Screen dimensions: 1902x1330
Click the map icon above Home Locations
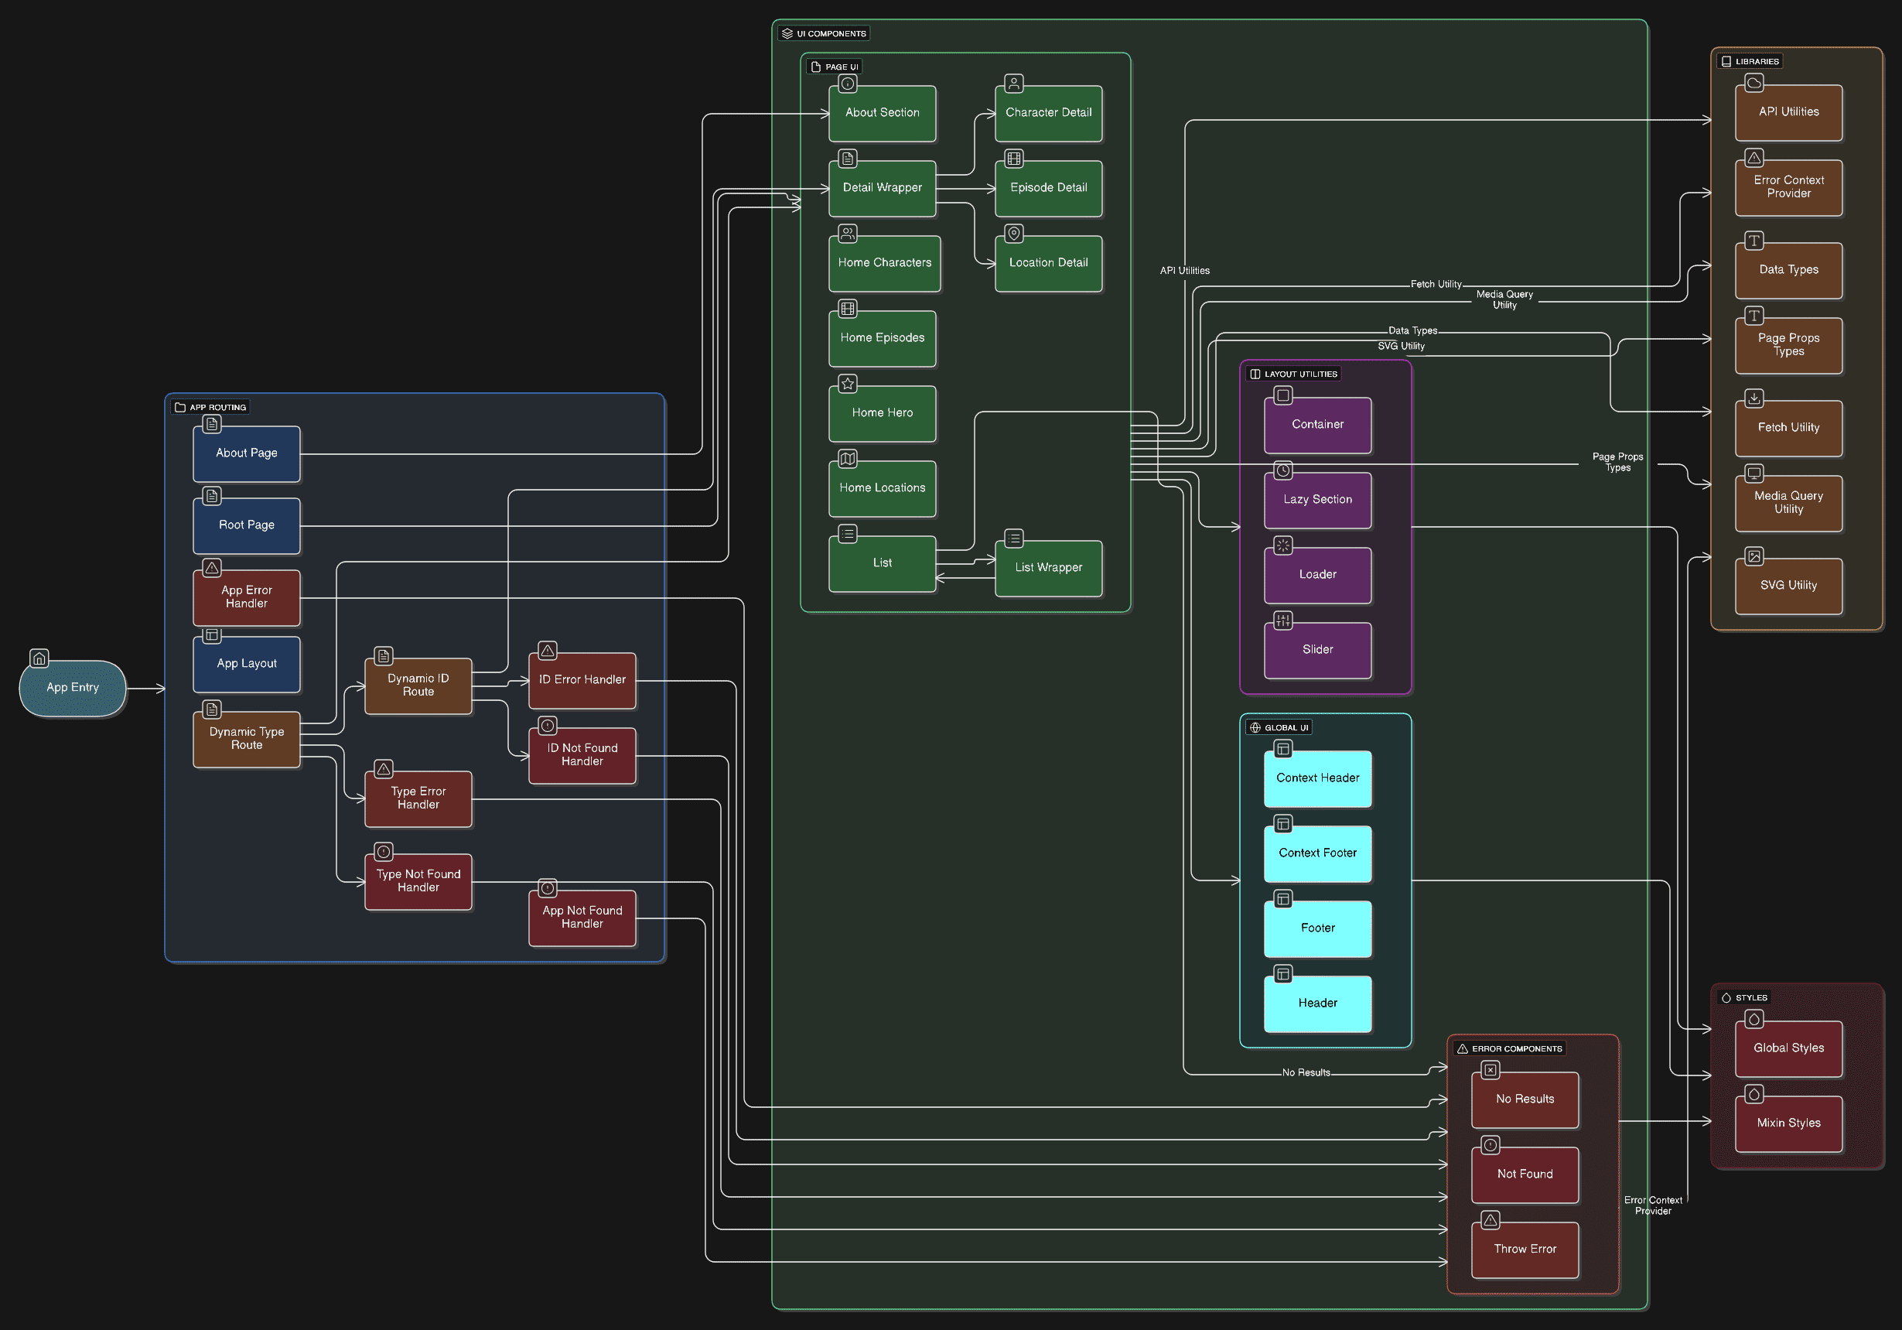click(848, 458)
